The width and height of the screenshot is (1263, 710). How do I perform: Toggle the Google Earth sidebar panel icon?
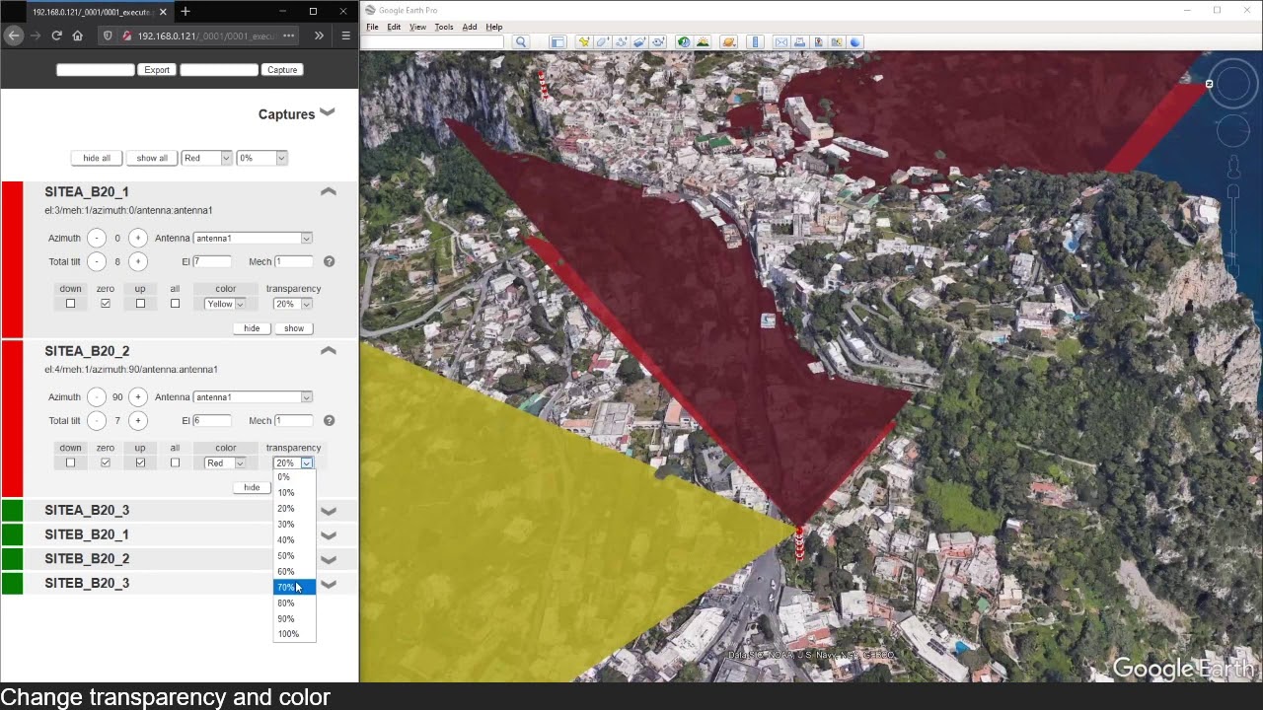tap(557, 41)
